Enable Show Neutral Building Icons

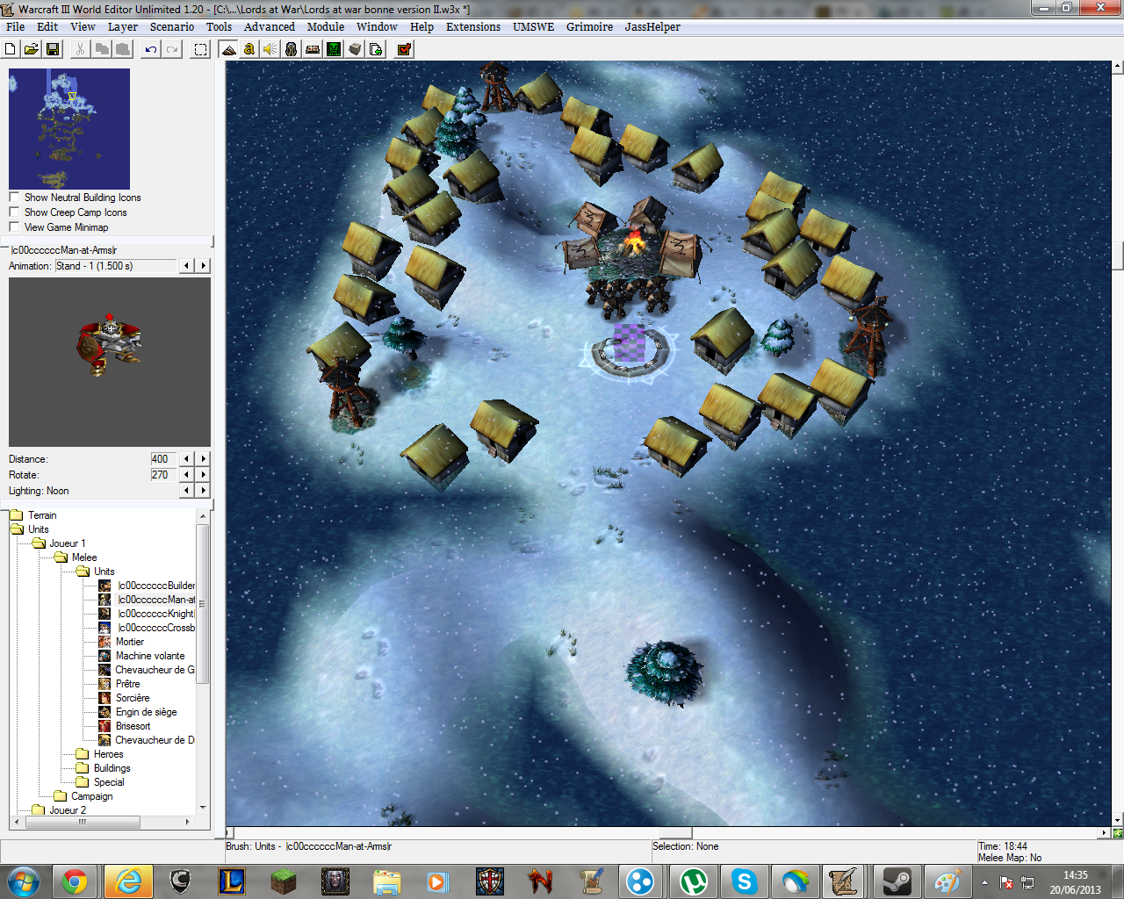tap(14, 197)
